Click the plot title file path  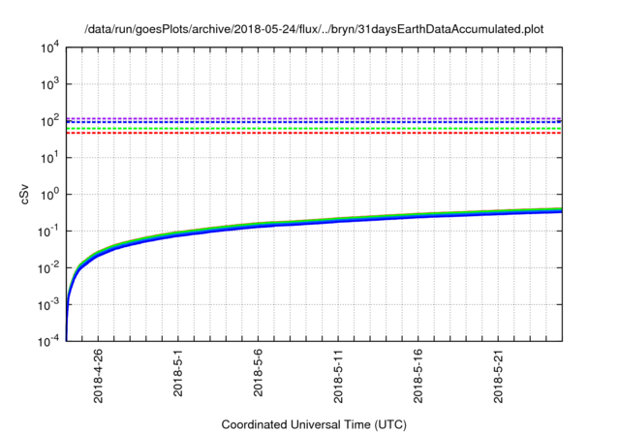click(314, 29)
